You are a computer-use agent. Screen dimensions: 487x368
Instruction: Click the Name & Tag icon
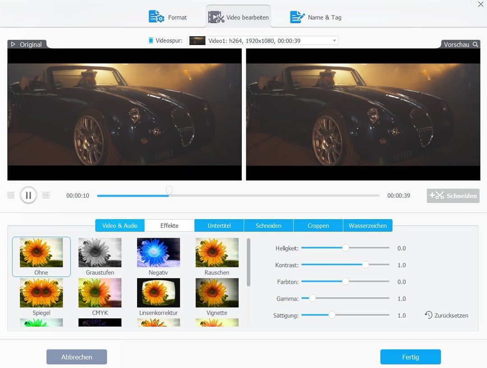click(297, 17)
